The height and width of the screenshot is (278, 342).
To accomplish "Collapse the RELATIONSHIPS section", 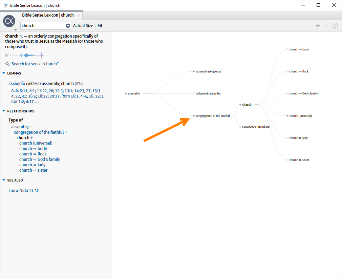I will pos(4,111).
